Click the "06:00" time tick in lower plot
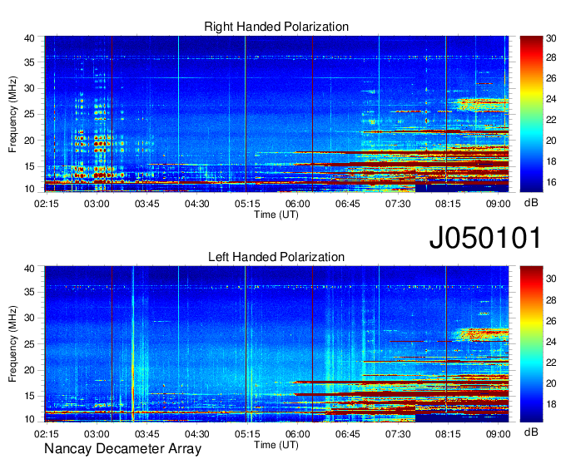The height and width of the screenshot is (459, 566). coord(297,434)
